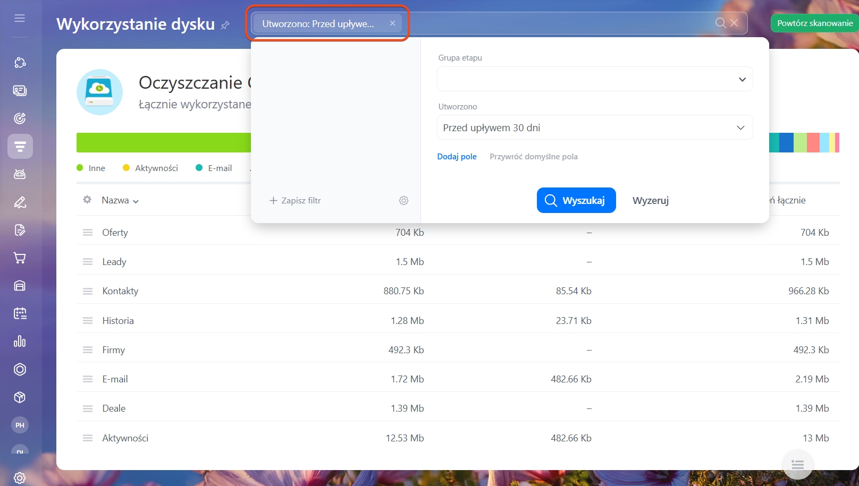Click Zapisz filtr to save filter

click(295, 200)
